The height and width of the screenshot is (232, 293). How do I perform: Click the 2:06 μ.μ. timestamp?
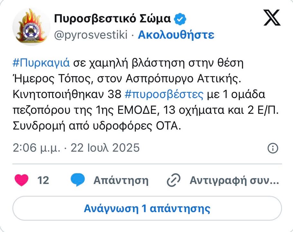(x=37, y=148)
